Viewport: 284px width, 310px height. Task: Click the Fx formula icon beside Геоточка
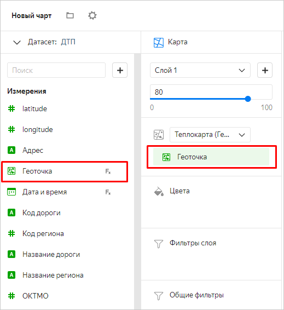point(108,171)
